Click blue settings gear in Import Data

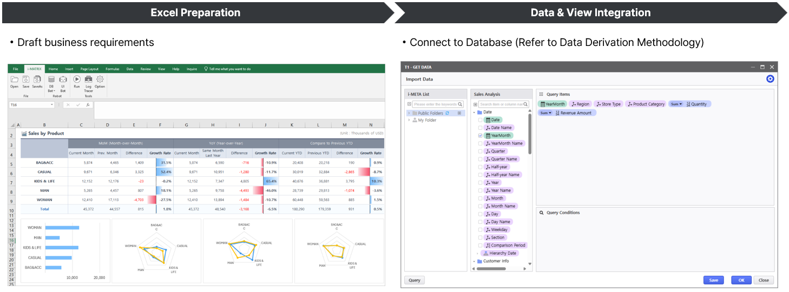pos(770,79)
